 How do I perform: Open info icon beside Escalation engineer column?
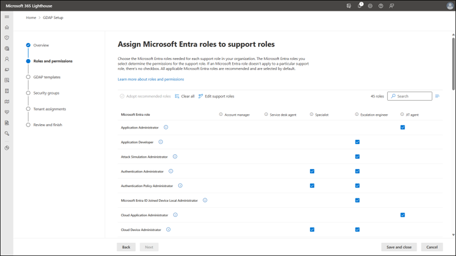pos(357,115)
